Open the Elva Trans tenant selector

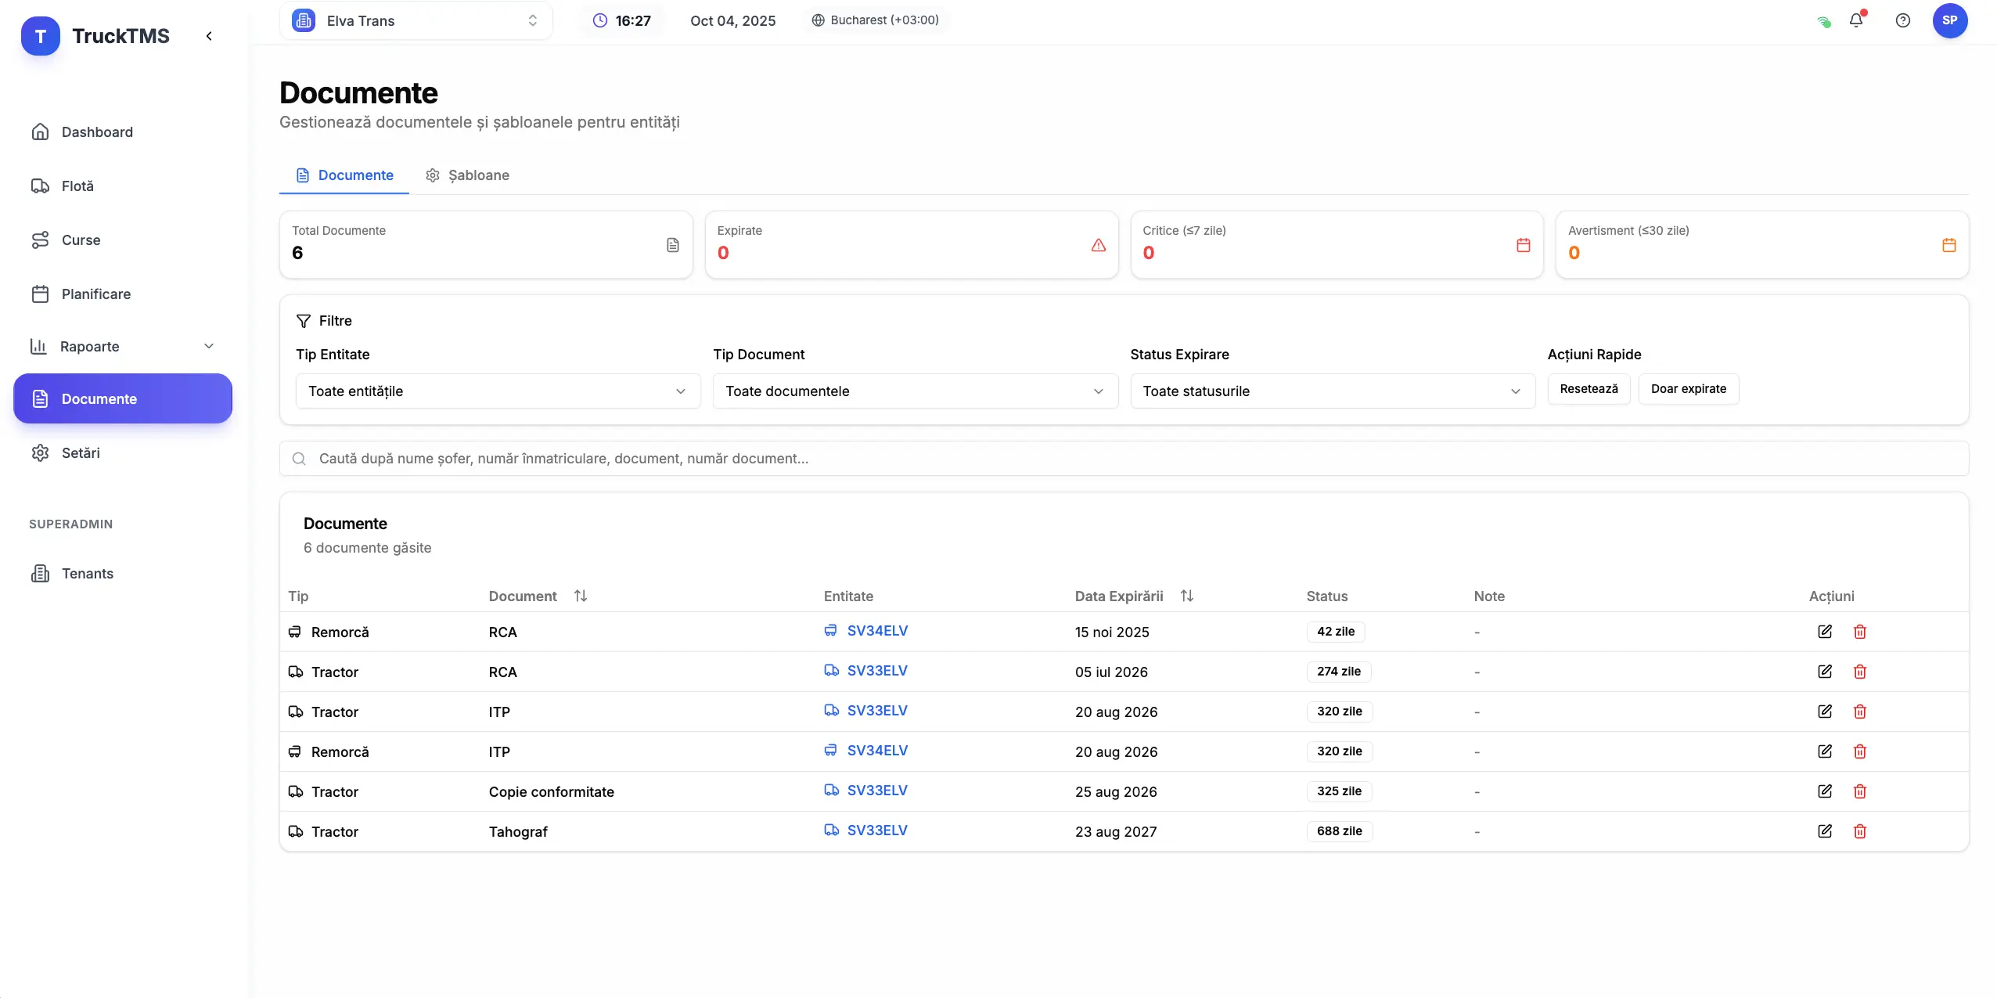(416, 21)
